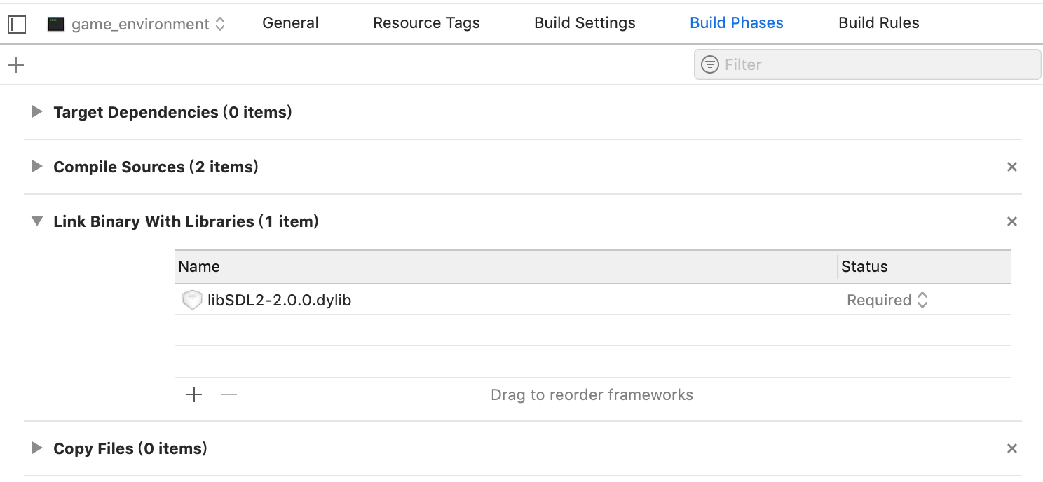The image size is (1043, 482).
Task: Click the Filter search field
Action: tap(876, 65)
